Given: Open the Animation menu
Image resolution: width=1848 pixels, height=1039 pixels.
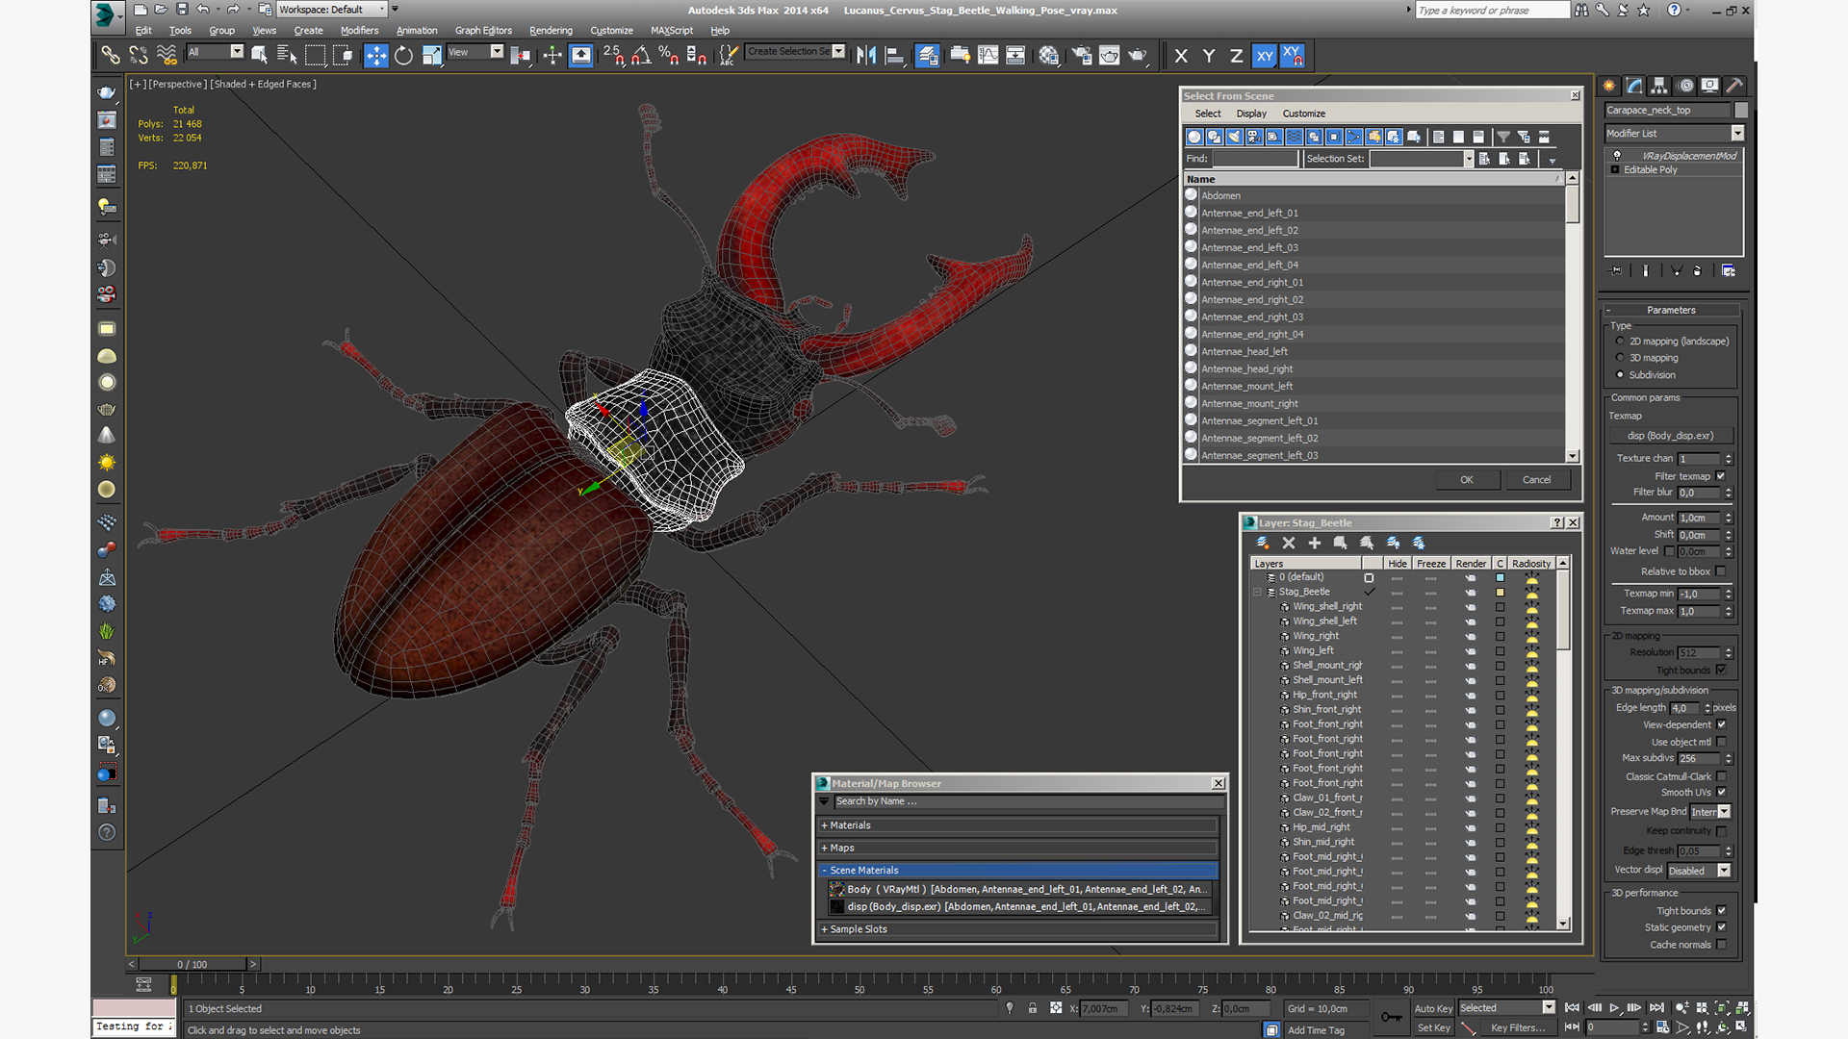Looking at the screenshot, I should [417, 31].
